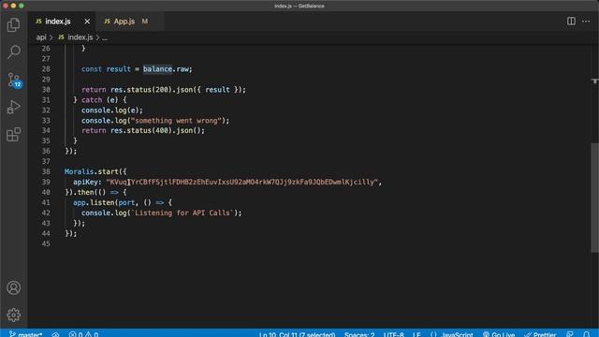Change indentation via Spaces: 2

359,334
